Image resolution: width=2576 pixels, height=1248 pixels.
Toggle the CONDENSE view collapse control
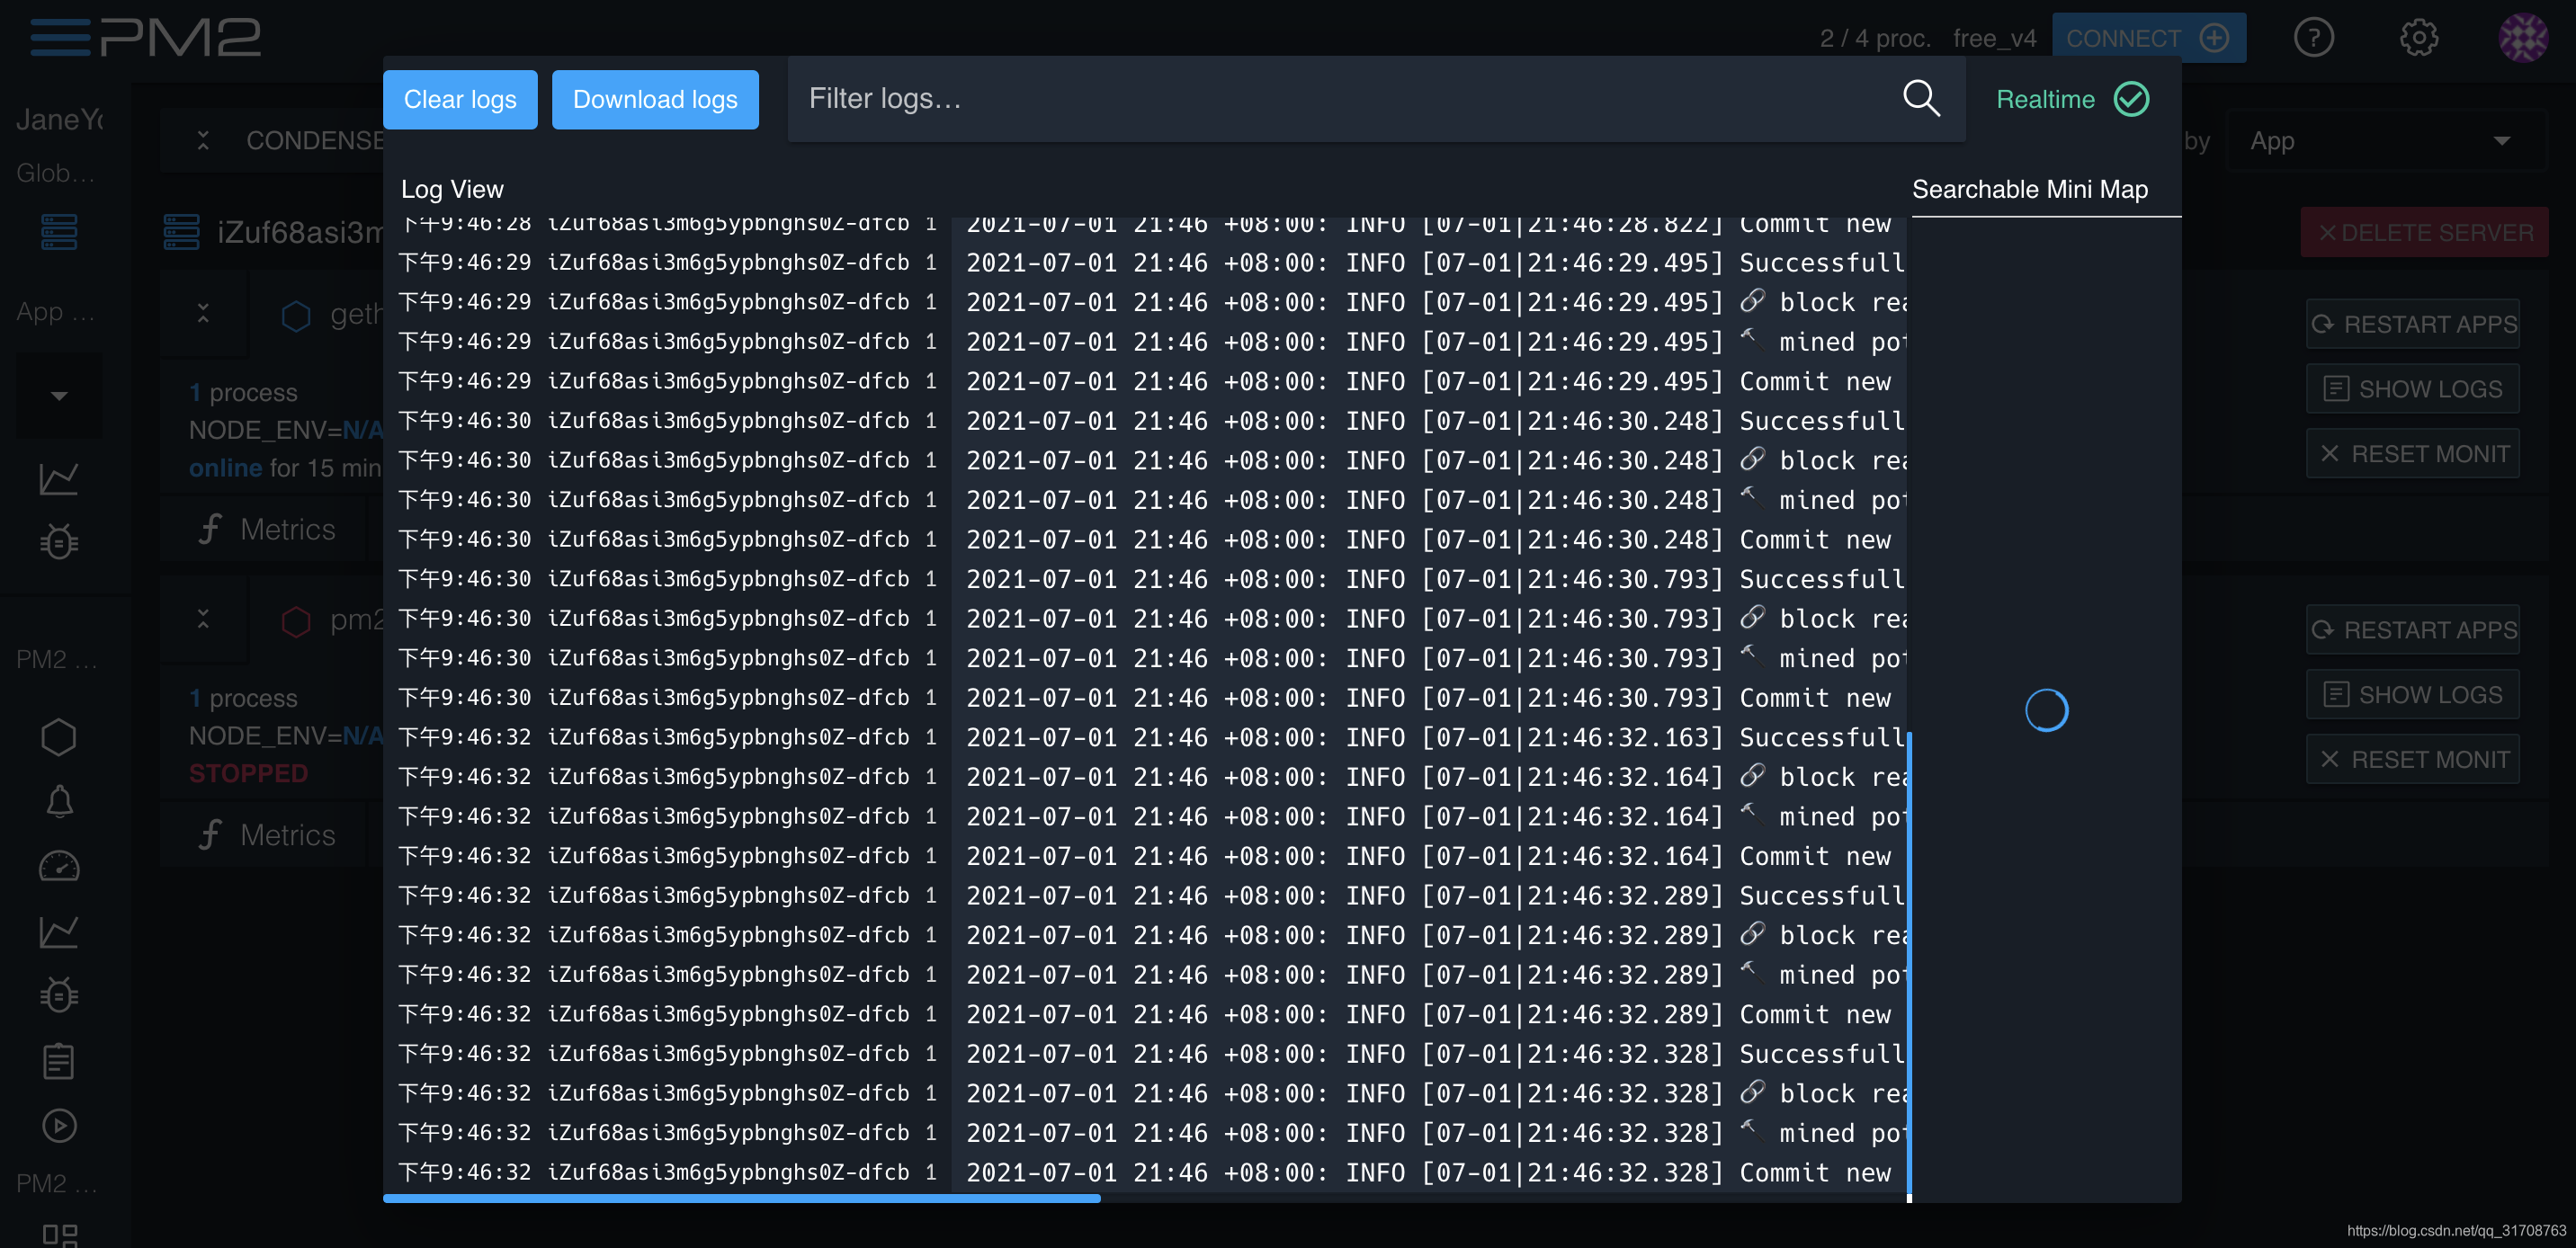click(203, 141)
